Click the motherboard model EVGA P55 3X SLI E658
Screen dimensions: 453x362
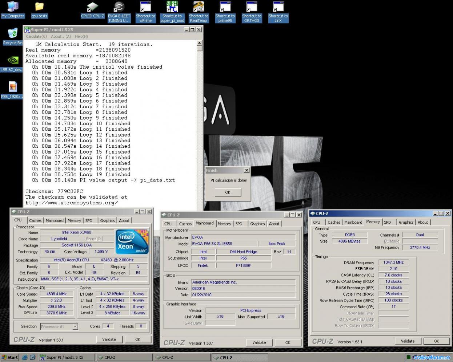click(224, 244)
